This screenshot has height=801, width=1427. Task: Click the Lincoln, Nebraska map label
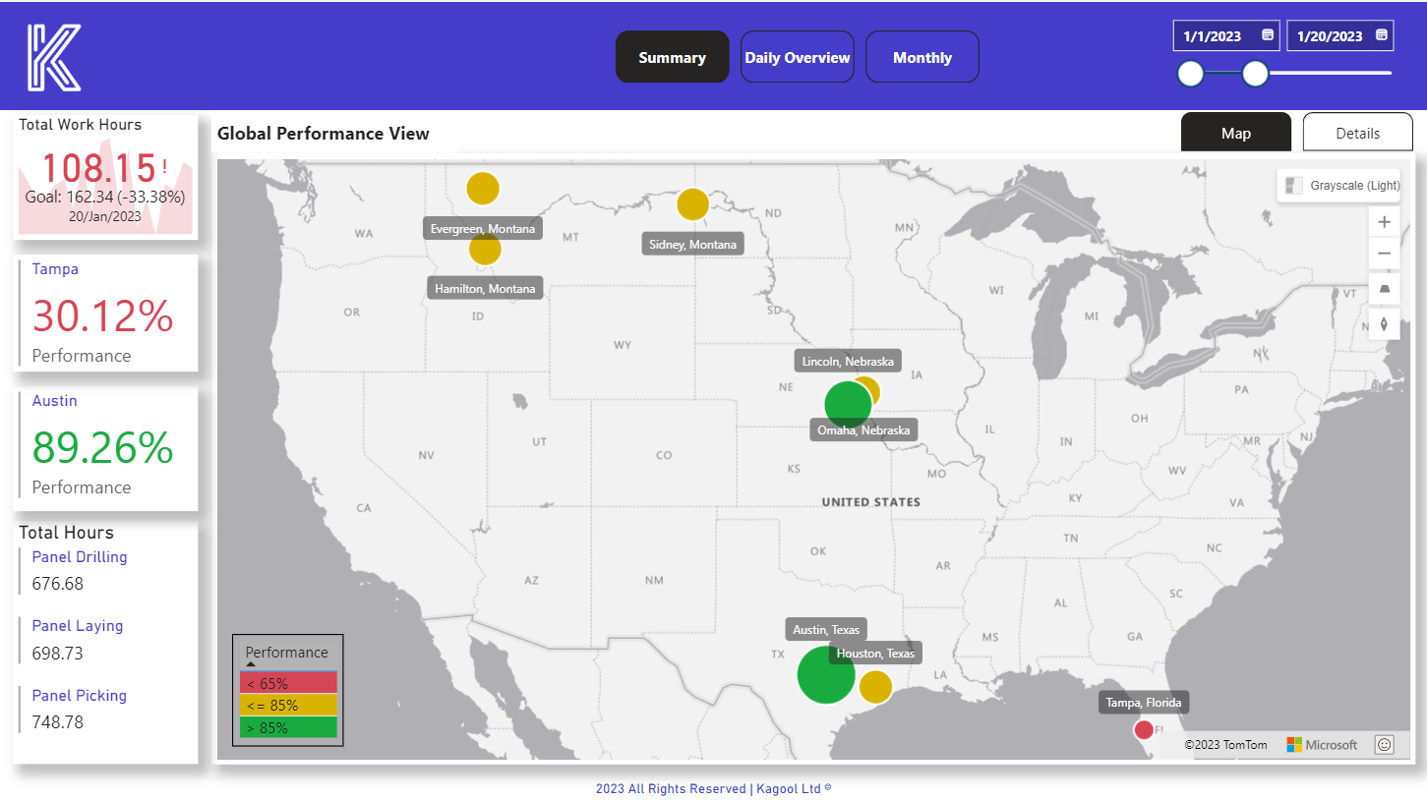point(848,362)
